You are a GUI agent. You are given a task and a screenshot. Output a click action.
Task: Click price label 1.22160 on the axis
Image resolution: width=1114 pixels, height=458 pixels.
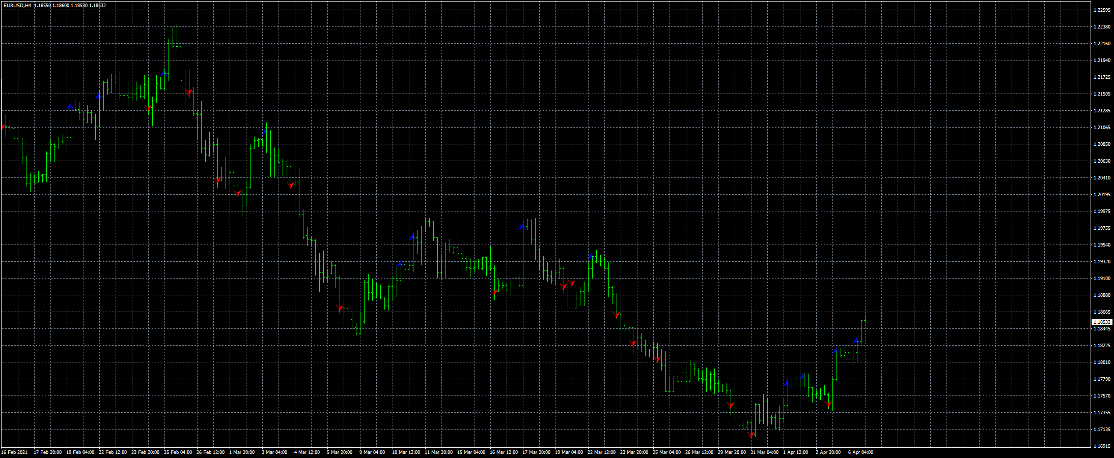(x=1101, y=43)
